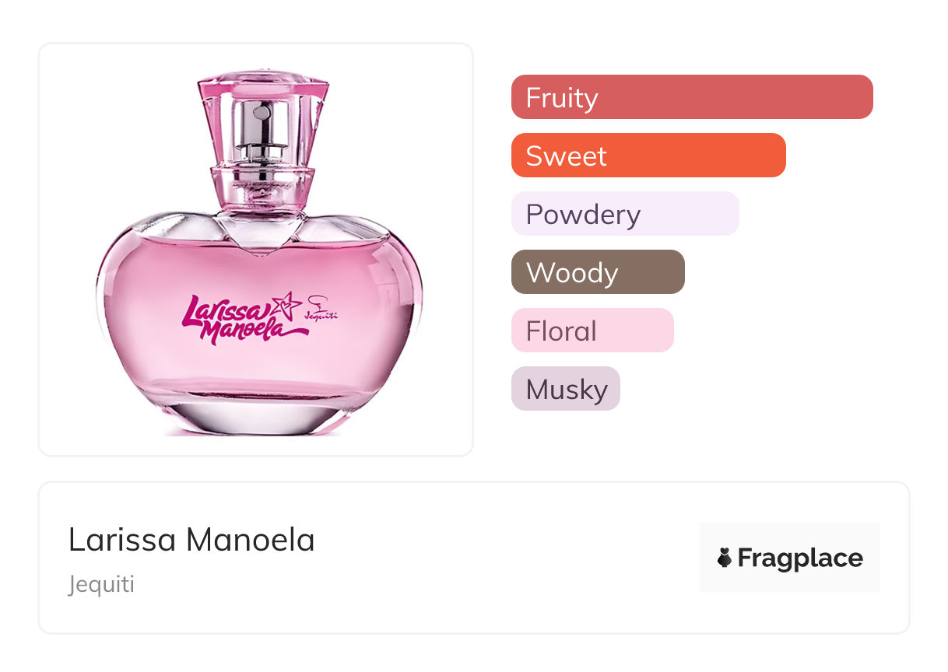Select the pink Floral accord bar
This screenshot has height=672, width=948.
point(592,331)
